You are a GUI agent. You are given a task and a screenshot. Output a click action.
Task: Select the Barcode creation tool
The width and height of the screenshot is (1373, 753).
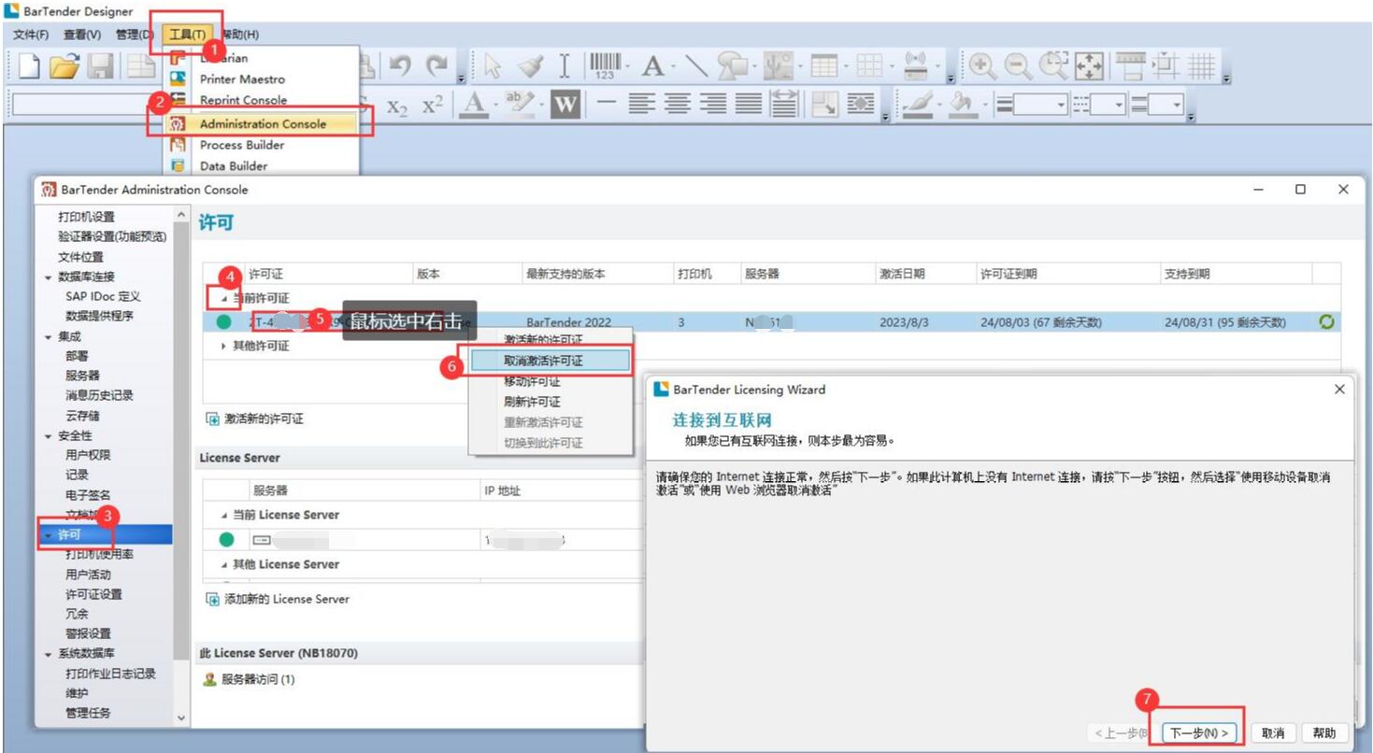tap(606, 65)
